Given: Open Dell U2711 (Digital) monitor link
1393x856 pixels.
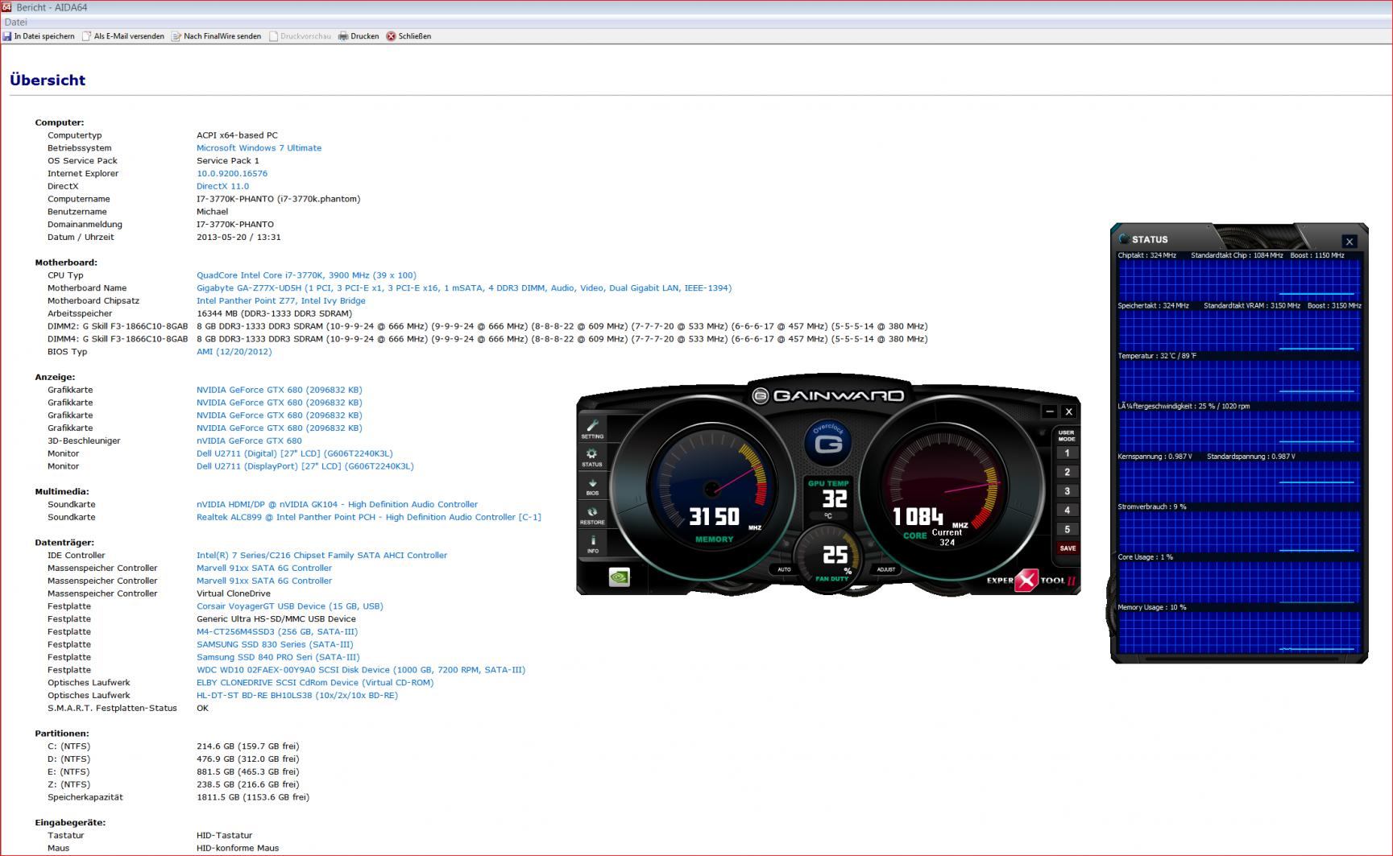Looking at the screenshot, I should [295, 453].
